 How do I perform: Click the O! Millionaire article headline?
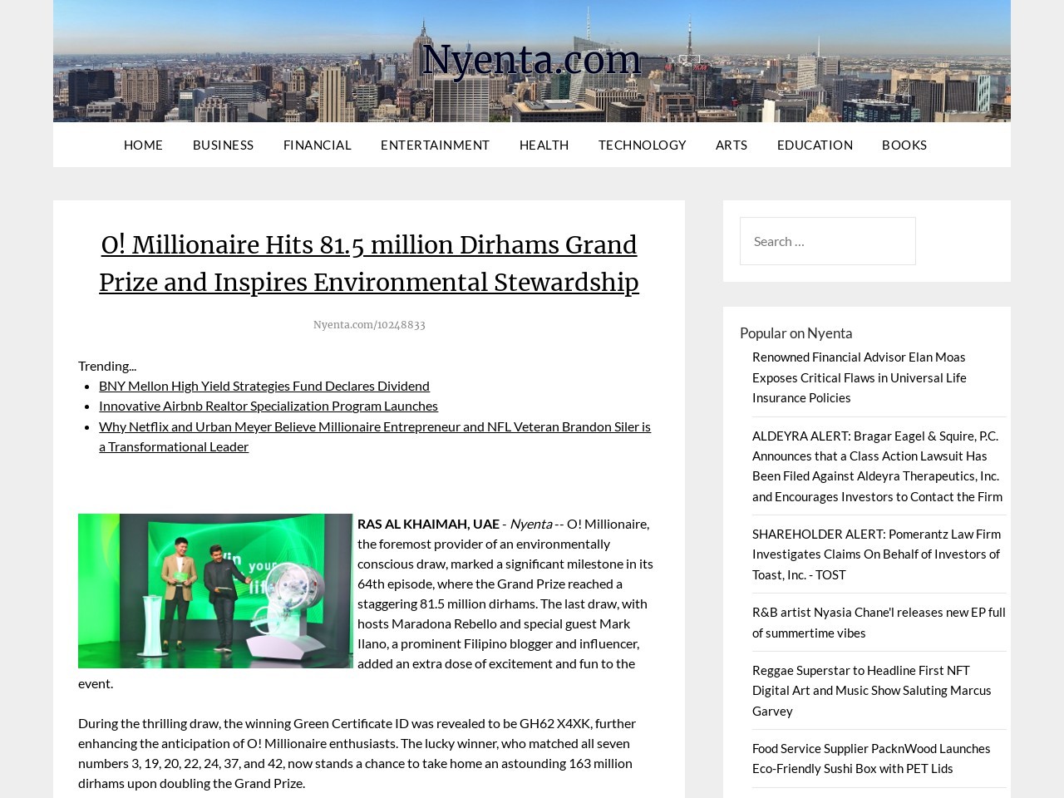coord(369,264)
